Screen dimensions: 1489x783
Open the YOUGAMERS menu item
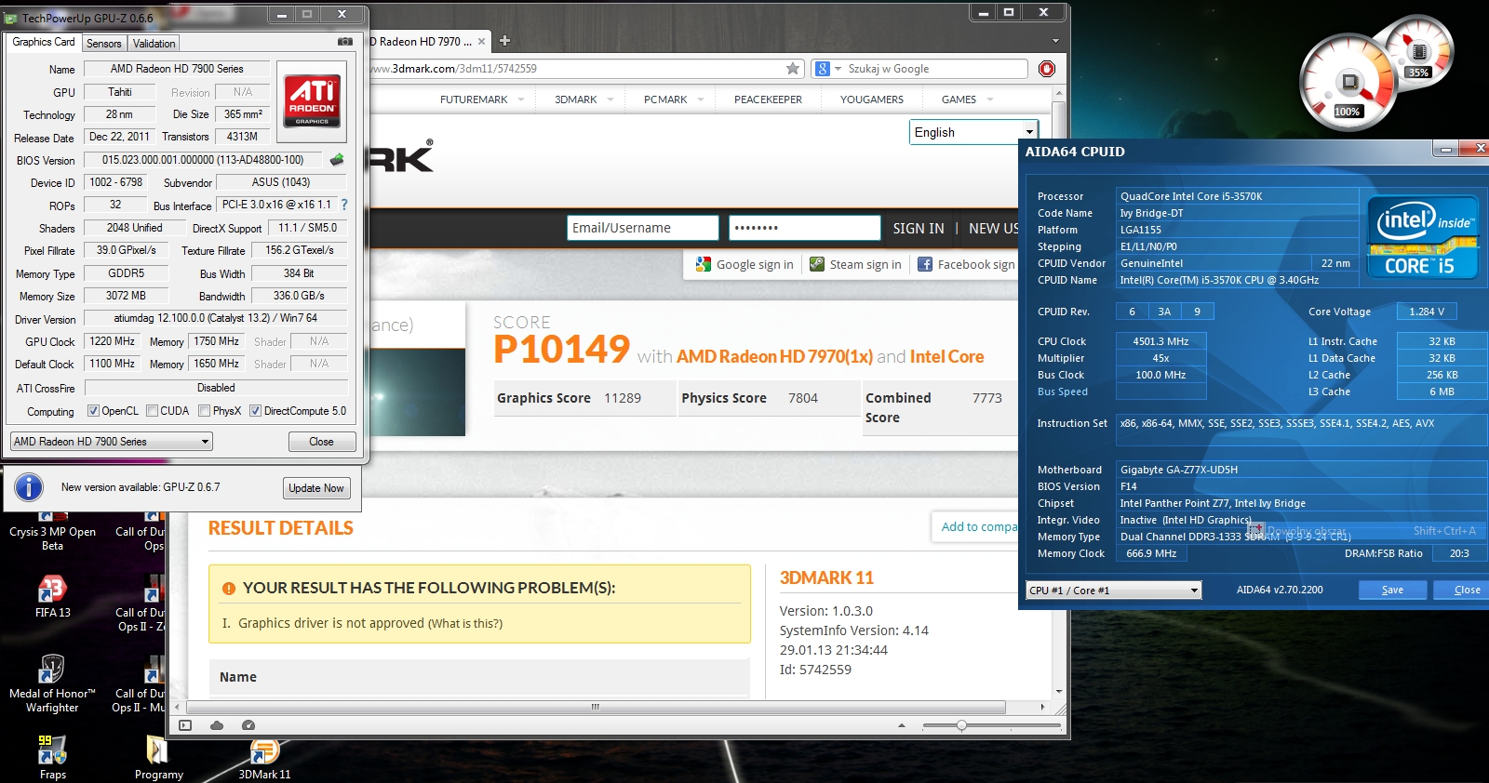872,100
